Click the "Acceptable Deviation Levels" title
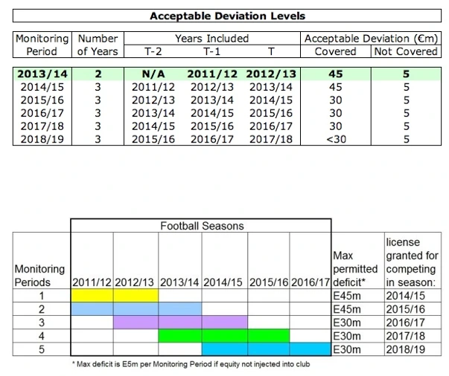Screen dimensions: 449x376 point(227,16)
